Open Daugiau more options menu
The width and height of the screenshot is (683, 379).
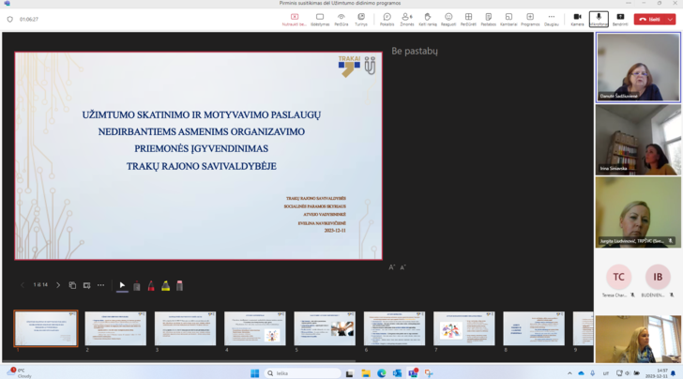552,19
